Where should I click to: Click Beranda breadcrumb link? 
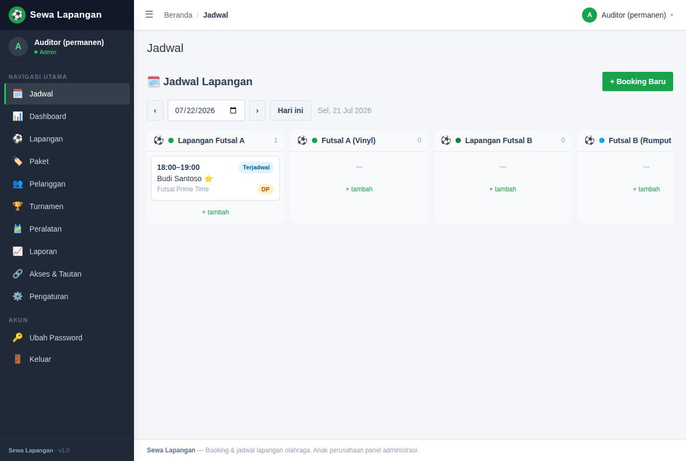(178, 15)
